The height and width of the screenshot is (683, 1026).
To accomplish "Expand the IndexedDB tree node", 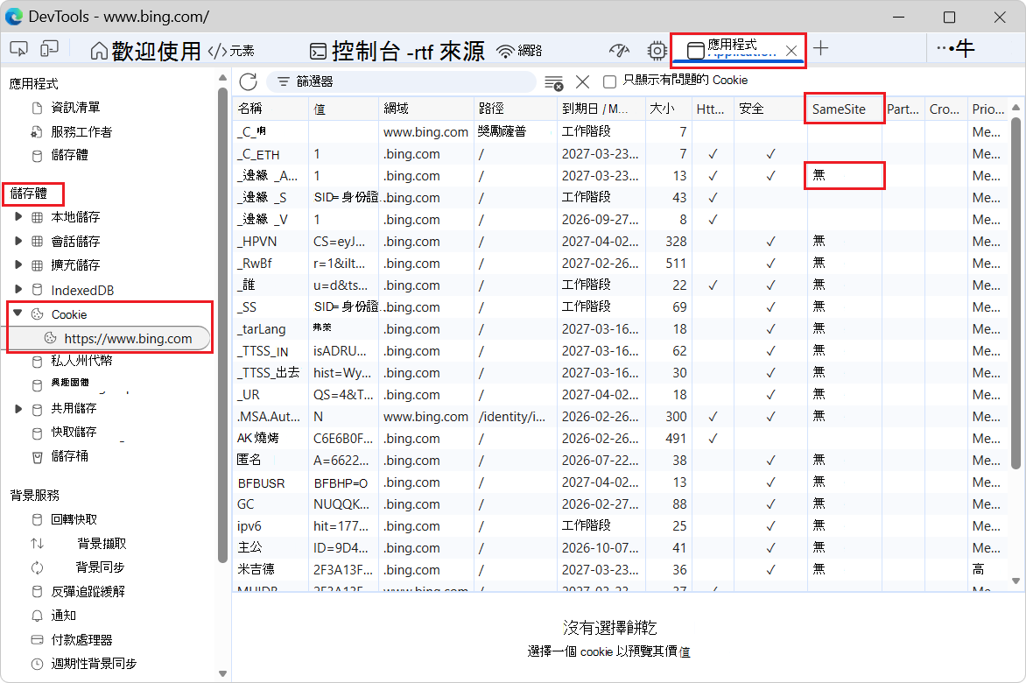I will point(18,289).
